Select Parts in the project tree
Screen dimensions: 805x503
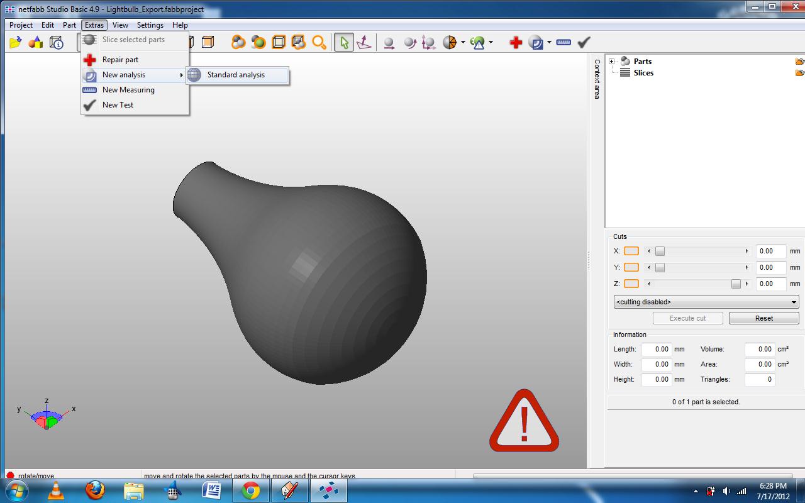point(643,62)
